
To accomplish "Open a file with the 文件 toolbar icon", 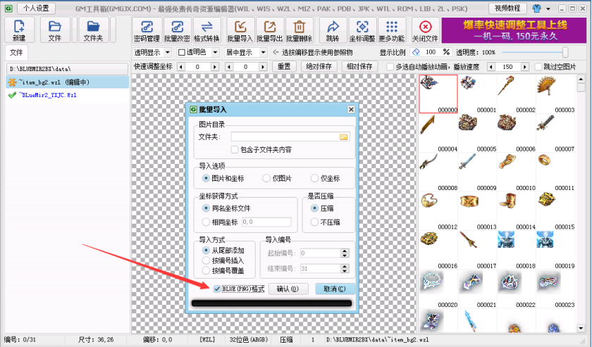I will click(x=55, y=30).
